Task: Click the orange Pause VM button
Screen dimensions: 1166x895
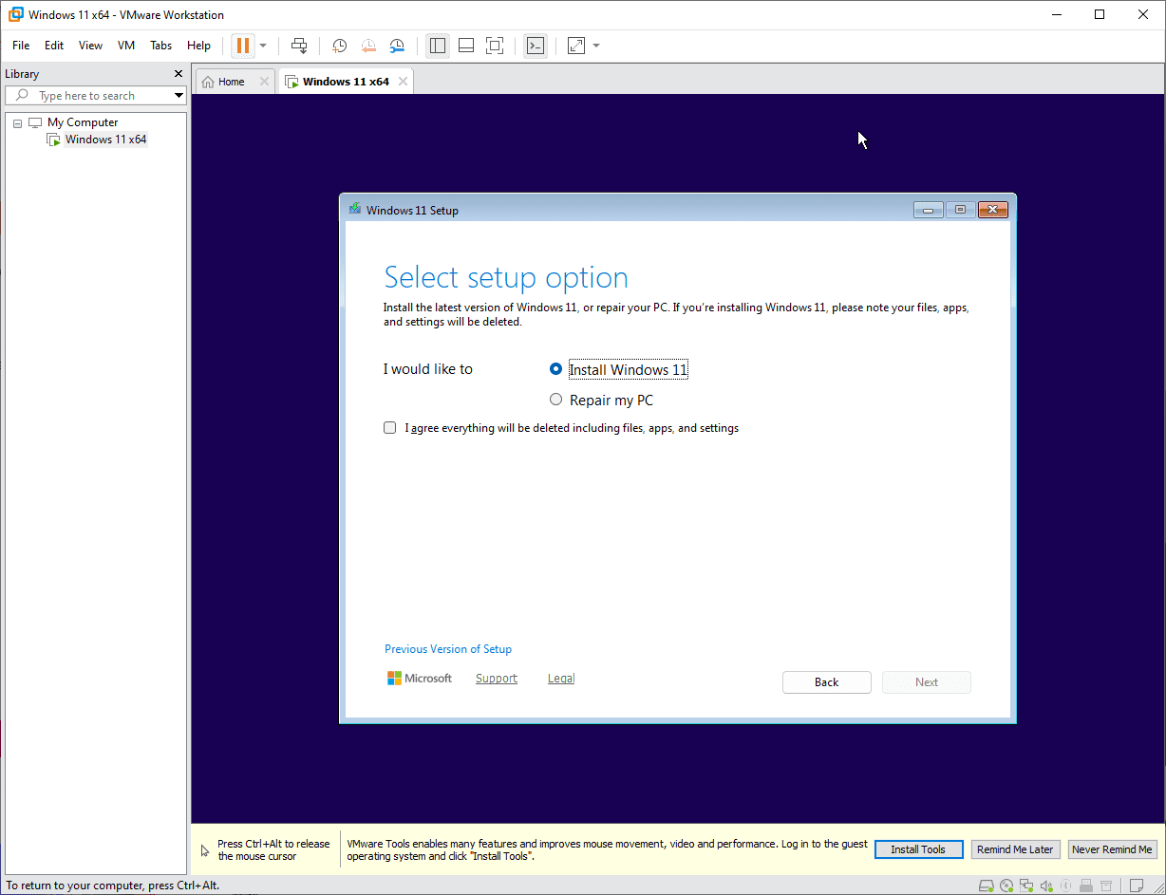Action: pos(243,46)
